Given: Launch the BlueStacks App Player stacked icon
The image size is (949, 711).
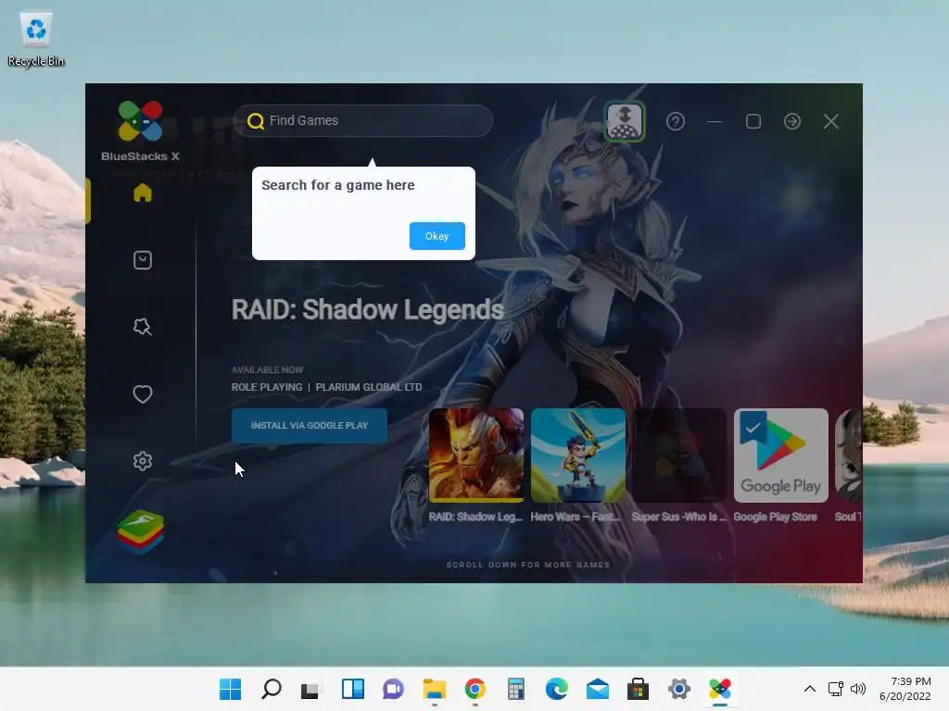Looking at the screenshot, I should [141, 532].
